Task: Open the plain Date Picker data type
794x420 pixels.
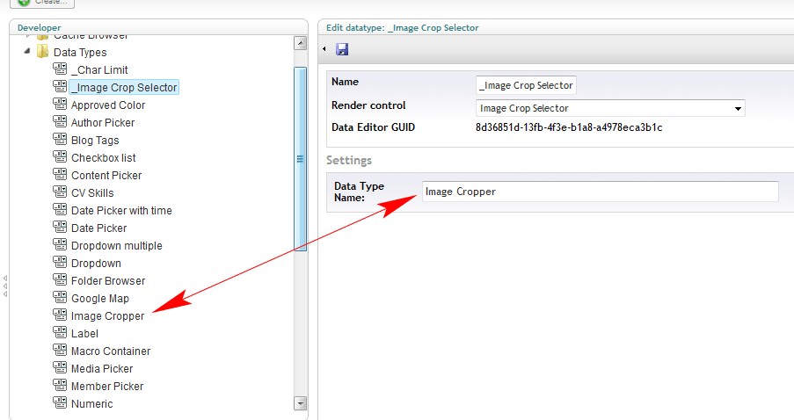Action: pyautogui.click(x=98, y=228)
